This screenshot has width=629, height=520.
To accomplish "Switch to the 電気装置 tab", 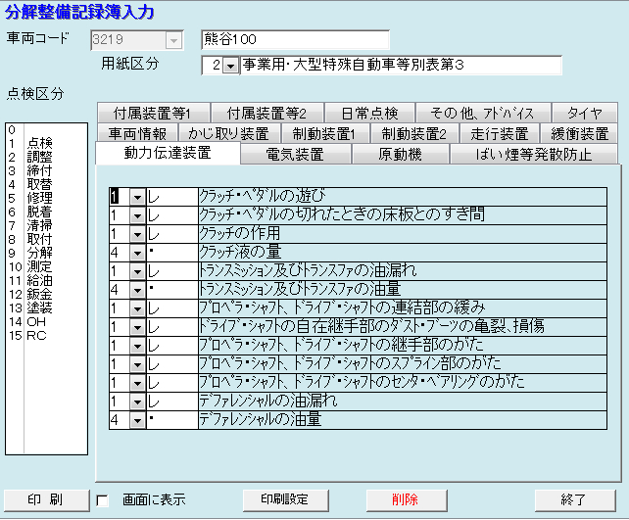I will [295, 154].
